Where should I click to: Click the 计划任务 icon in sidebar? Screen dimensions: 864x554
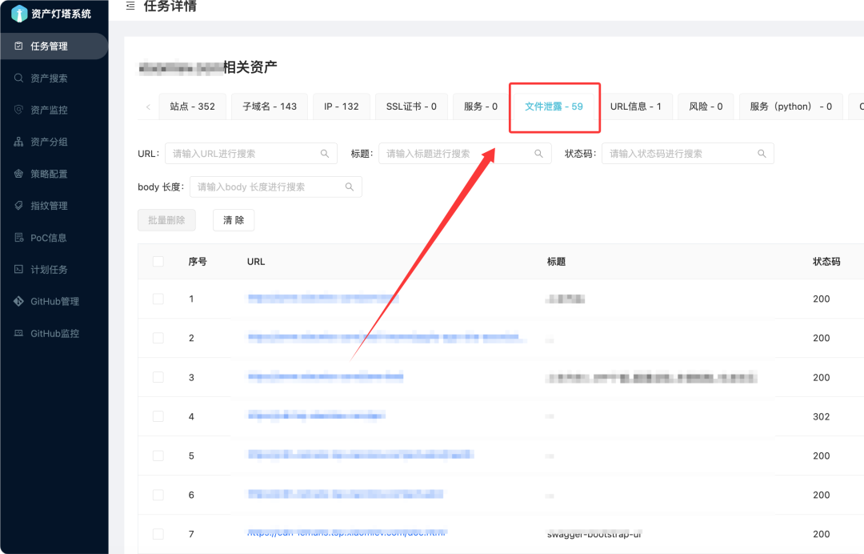[18, 270]
